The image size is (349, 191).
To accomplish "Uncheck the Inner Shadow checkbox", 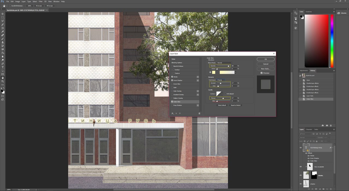I will tap(172, 80).
